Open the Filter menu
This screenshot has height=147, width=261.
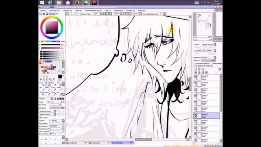(108, 11)
